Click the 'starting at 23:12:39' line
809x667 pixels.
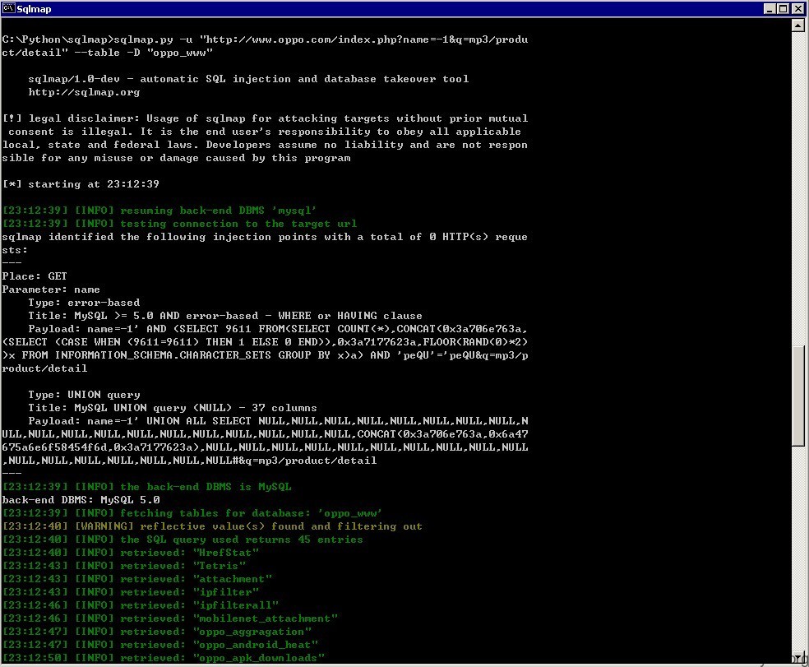pos(81,184)
